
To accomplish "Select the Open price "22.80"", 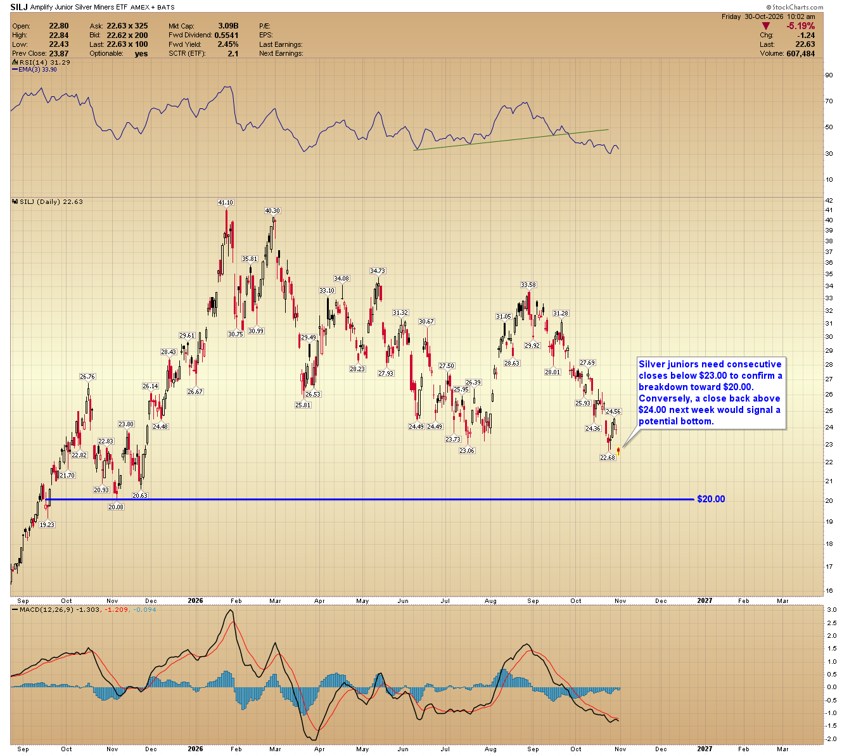I will (59, 27).
